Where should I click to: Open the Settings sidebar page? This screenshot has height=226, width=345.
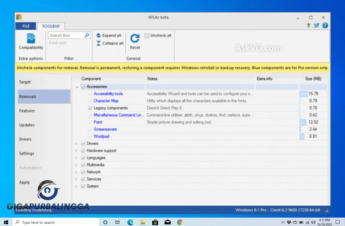pyautogui.click(x=44, y=154)
